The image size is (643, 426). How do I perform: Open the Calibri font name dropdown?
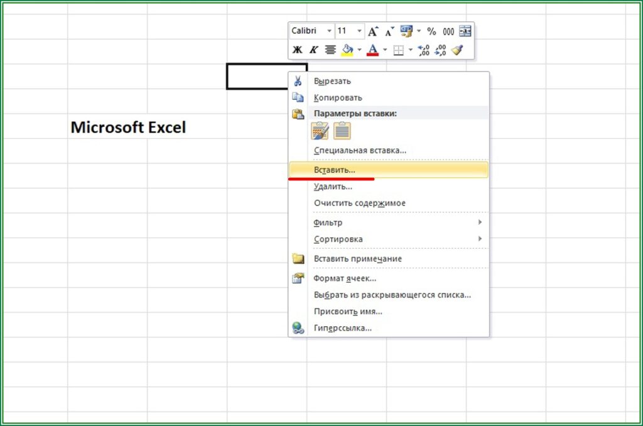pos(329,31)
